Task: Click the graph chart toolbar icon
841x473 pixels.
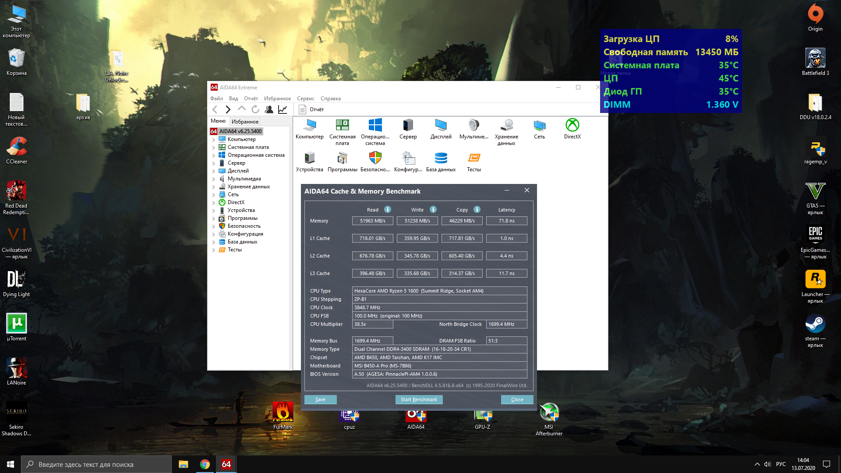Action: pos(283,109)
